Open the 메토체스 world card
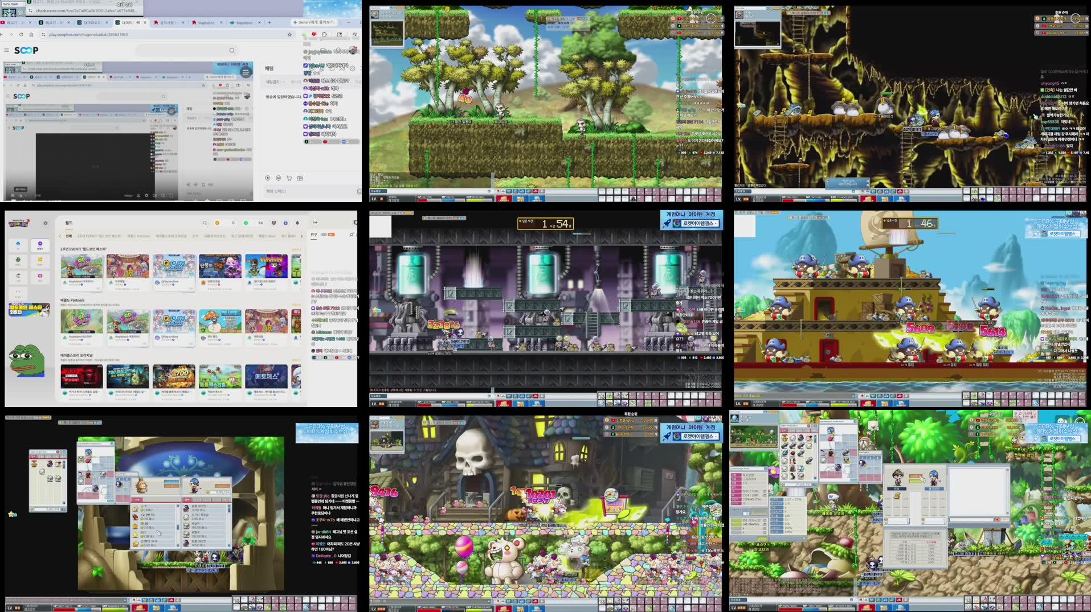 (266, 383)
